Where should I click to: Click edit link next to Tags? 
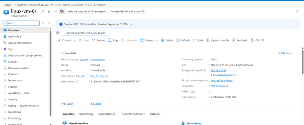[x=70, y=103]
